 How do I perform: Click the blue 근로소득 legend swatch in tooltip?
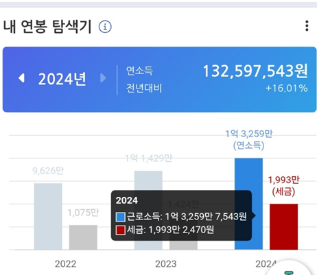point(120,217)
